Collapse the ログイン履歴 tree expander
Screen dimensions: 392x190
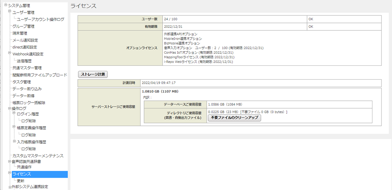tap(14, 114)
